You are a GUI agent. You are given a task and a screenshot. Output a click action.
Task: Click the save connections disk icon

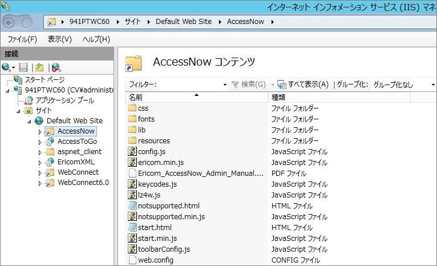tap(23, 67)
